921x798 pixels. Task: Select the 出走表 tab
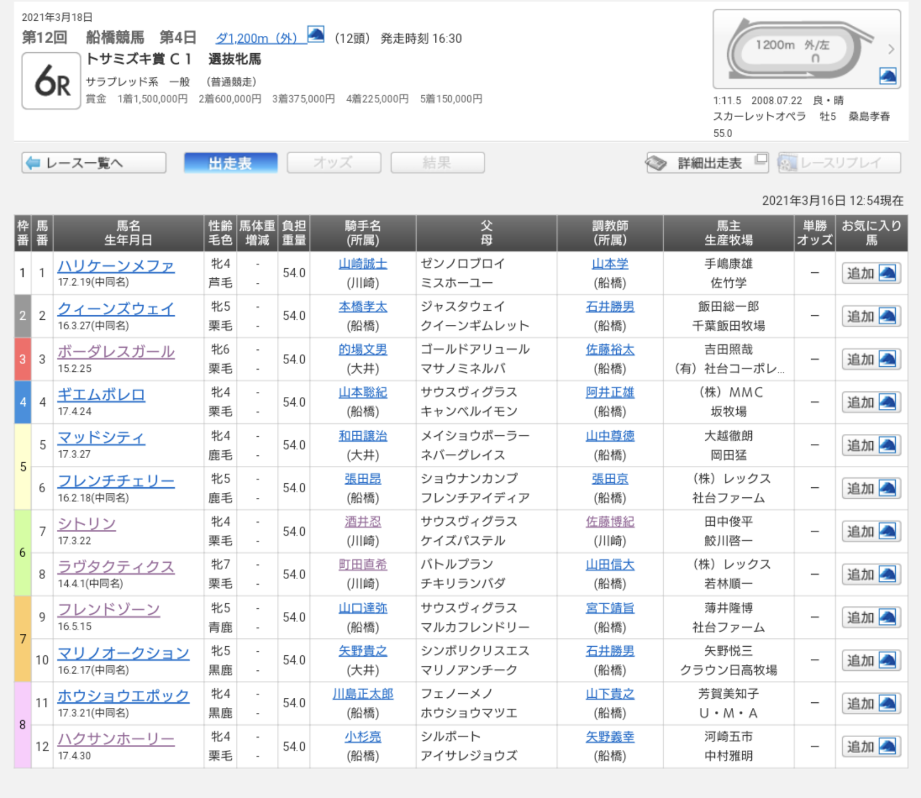tap(230, 163)
